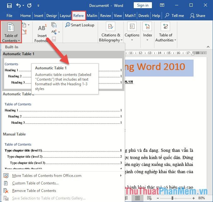The height and width of the screenshot is (202, 213).
Task: Select Remove Table of Contents
Action: click(34, 191)
